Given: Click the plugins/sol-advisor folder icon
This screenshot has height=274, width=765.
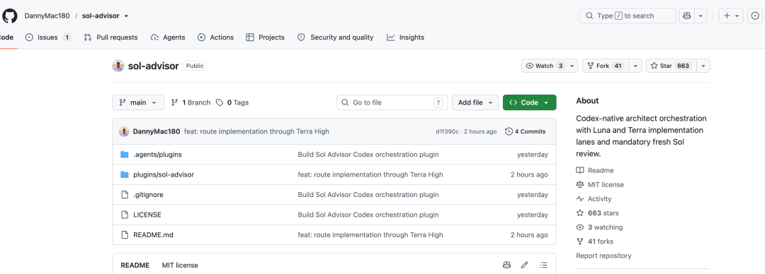Looking at the screenshot, I should point(125,174).
